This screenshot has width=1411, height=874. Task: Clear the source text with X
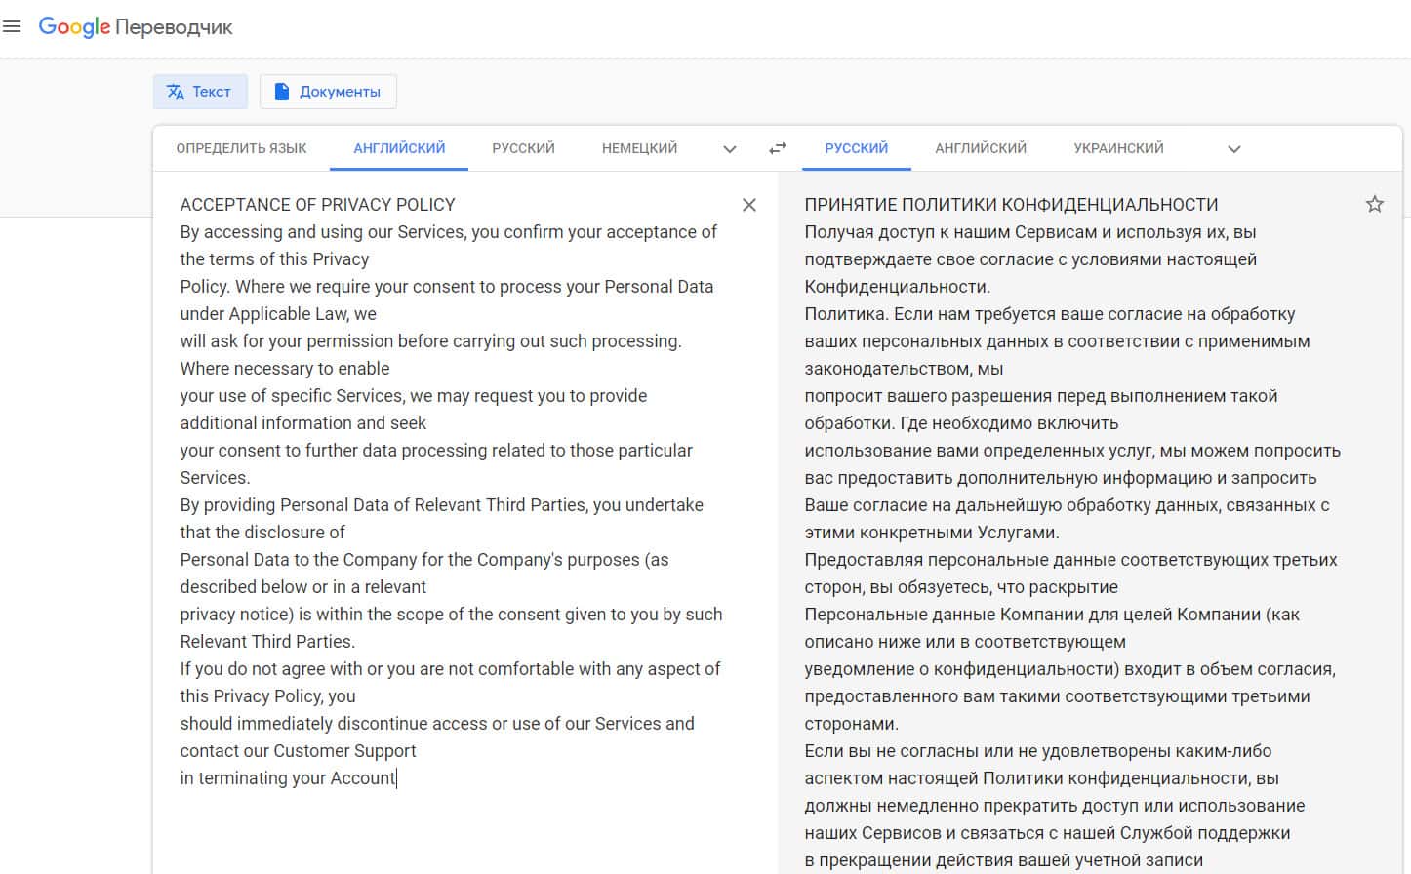749,205
